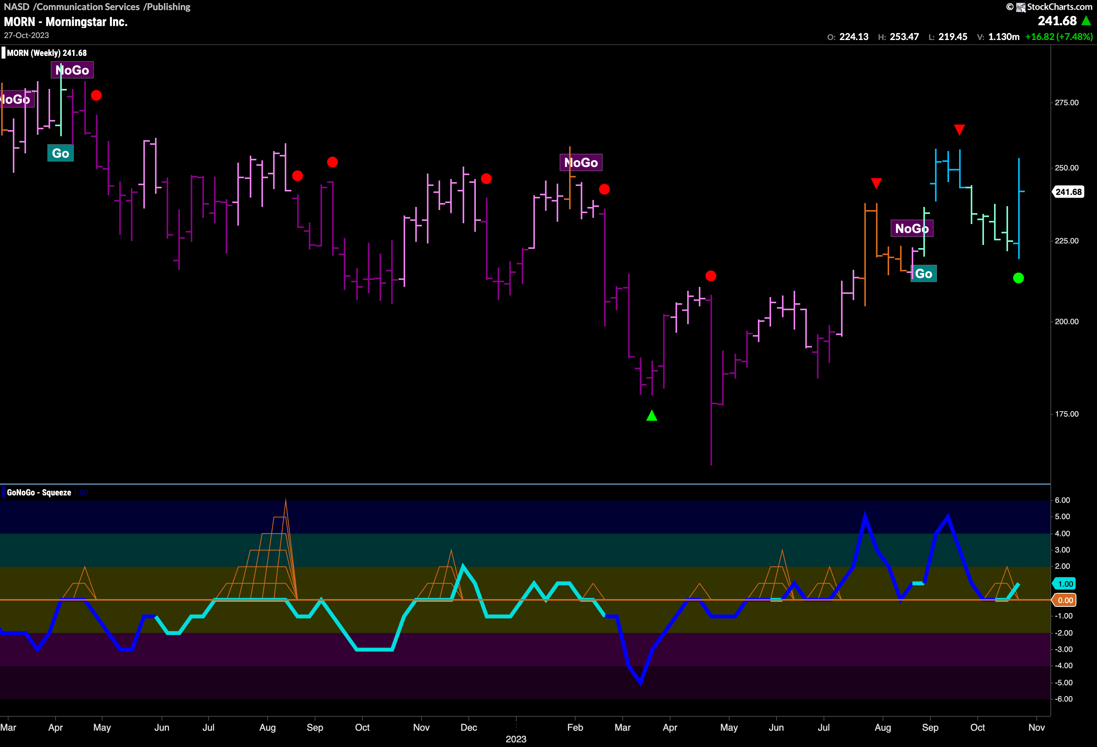Viewport: 1097px width, 747px height.
Task: Click the MORN - Morningstar Inc. title
Action: [x=66, y=22]
